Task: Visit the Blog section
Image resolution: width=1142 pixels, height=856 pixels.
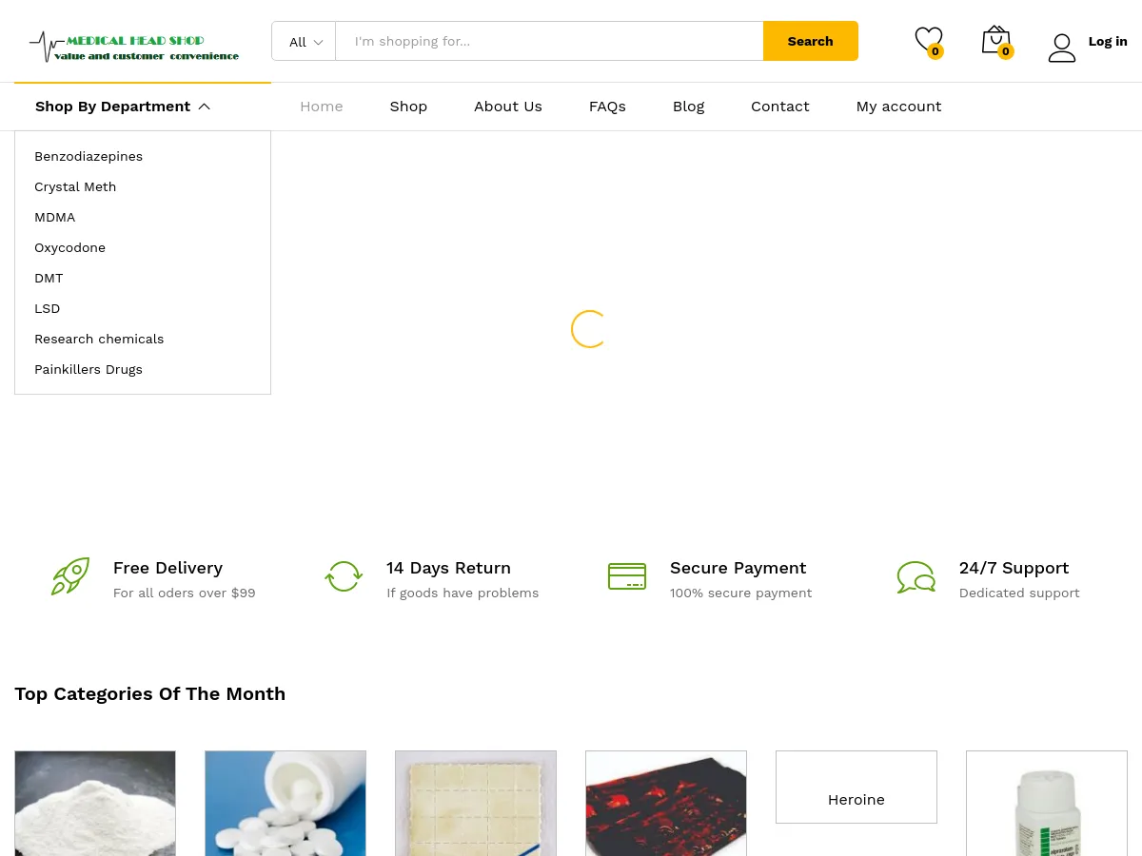Action: (688, 106)
